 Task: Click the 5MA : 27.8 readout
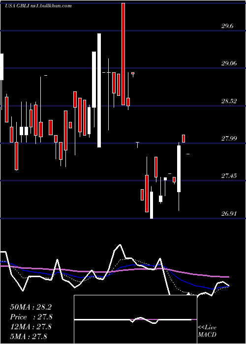pos(29,336)
